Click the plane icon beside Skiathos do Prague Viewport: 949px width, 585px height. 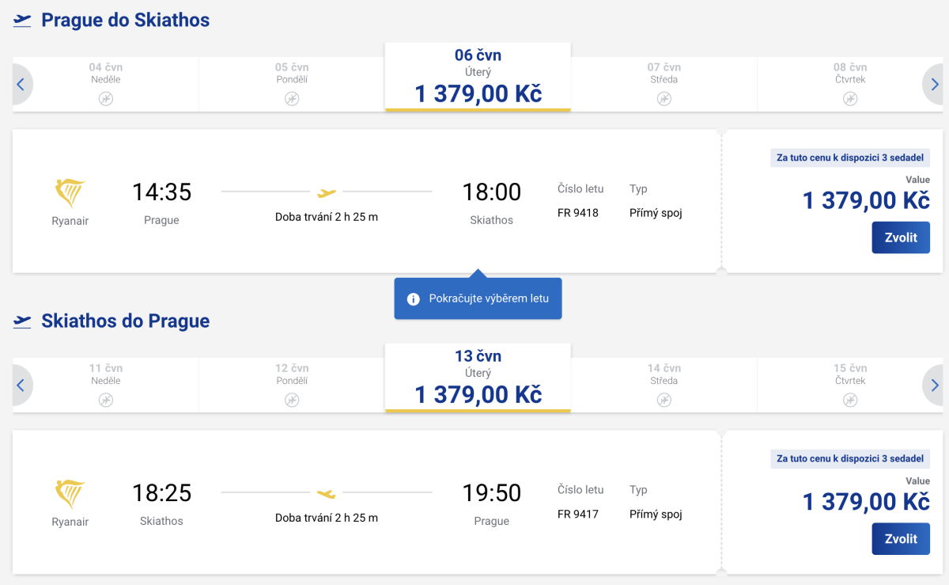(x=22, y=321)
